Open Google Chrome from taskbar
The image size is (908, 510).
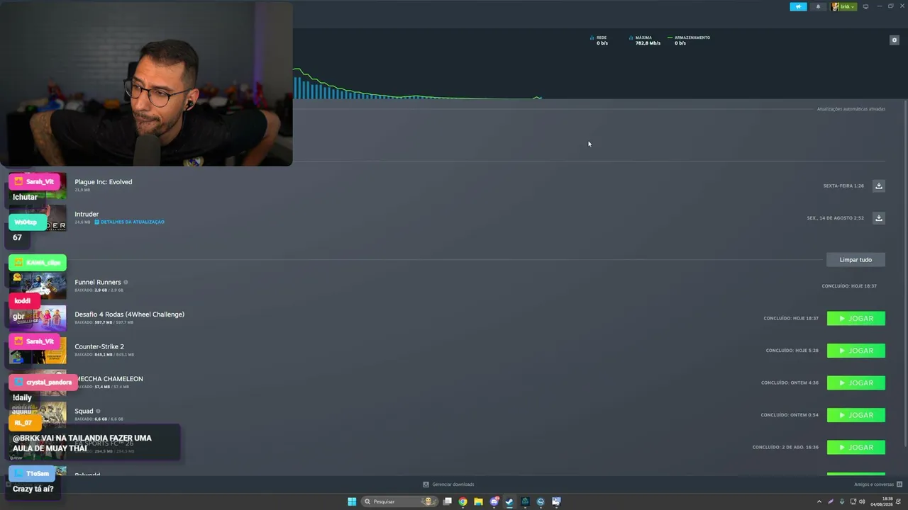point(463,501)
